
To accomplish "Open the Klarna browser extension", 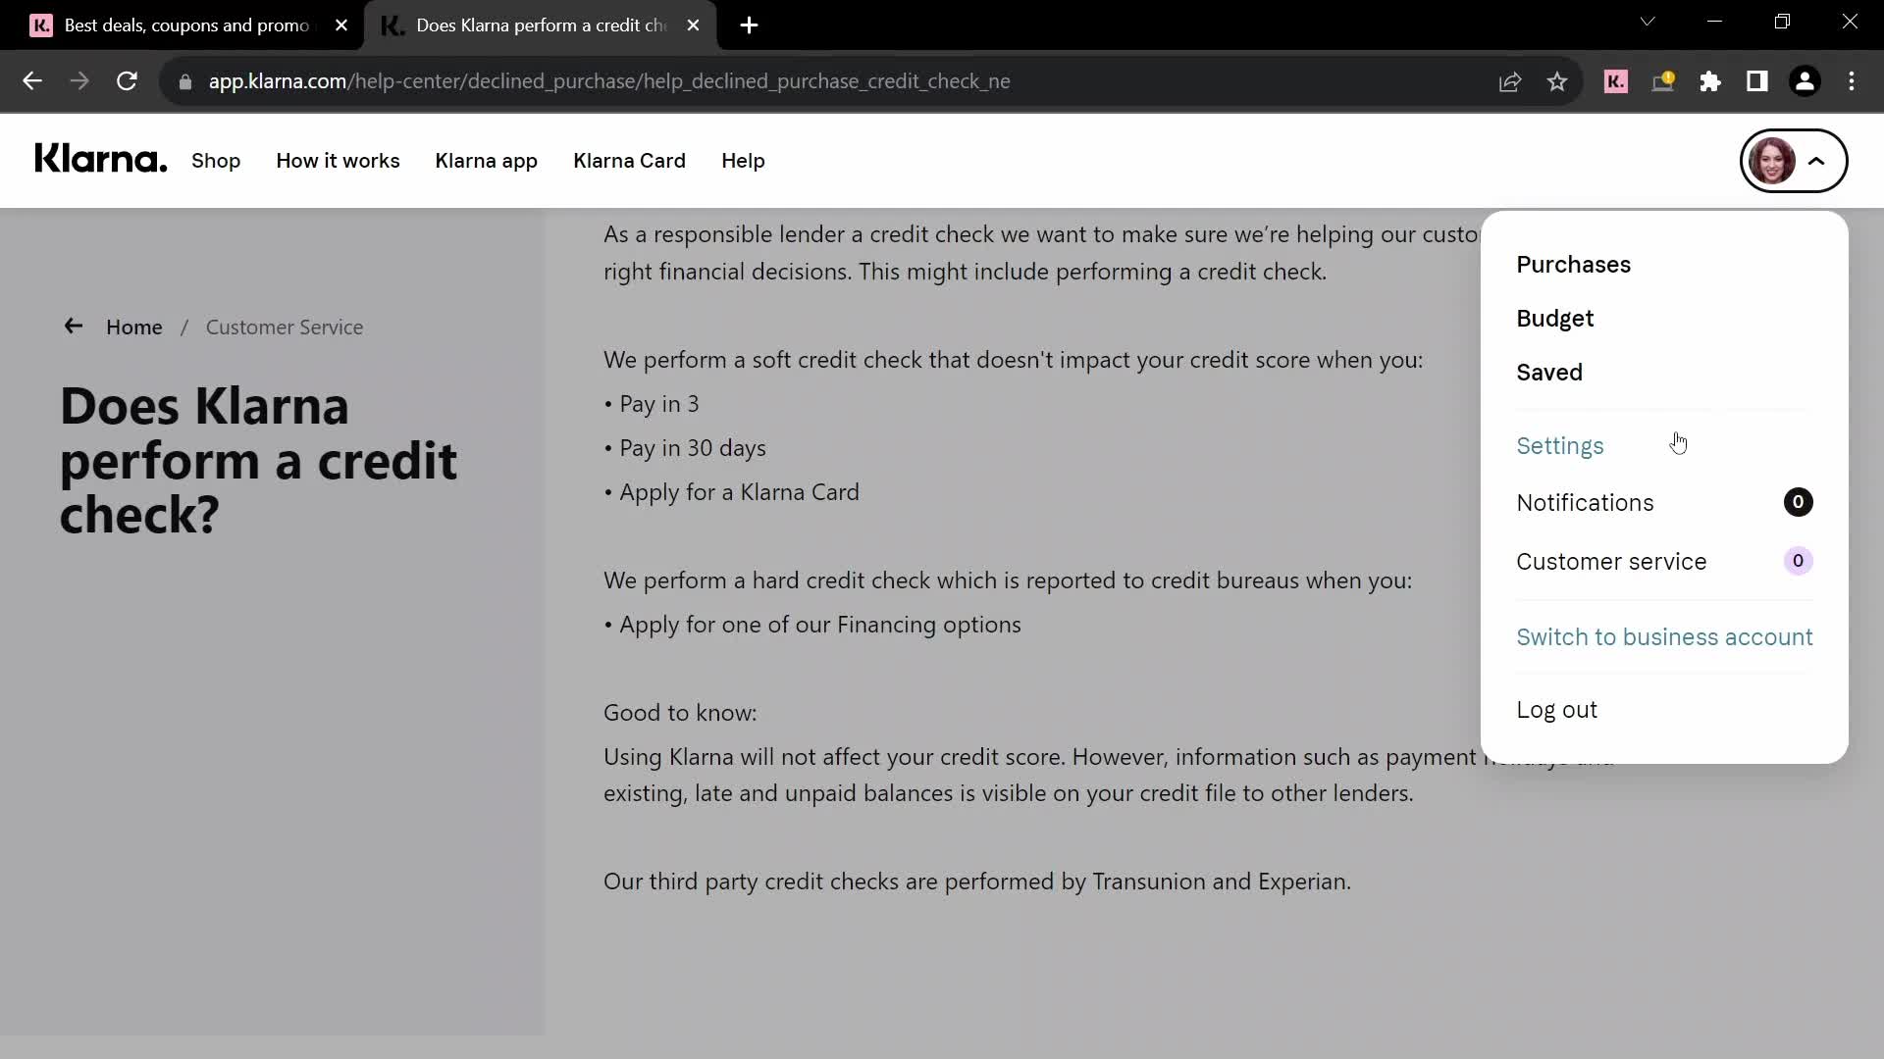I will click(1616, 82).
